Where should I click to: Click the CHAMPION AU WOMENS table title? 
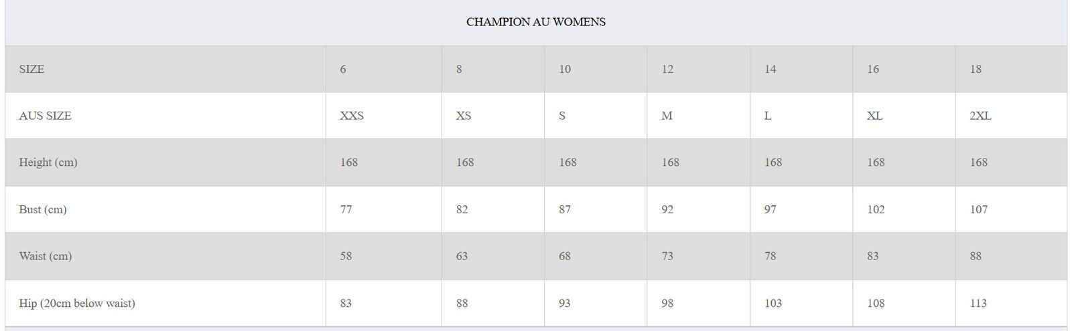pos(535,22)
